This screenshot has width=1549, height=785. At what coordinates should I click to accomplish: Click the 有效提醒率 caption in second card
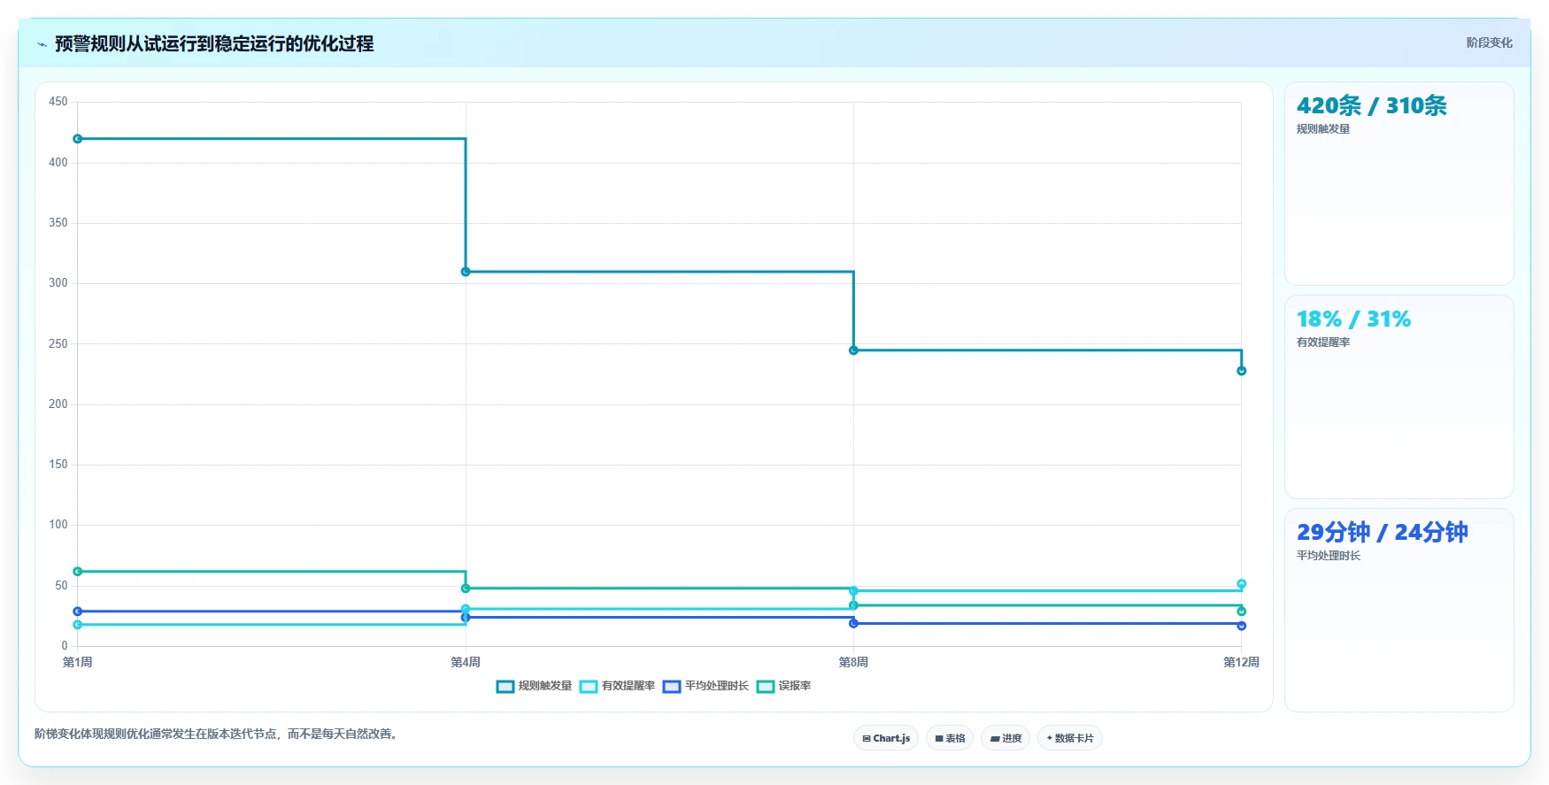coord(1323,342)
